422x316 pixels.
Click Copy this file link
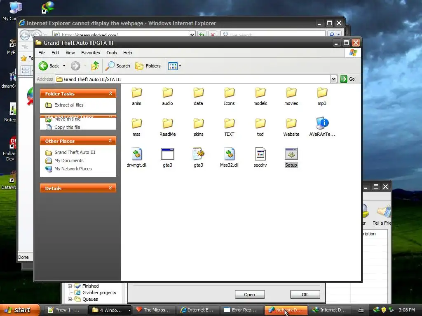tap(67, 127)
